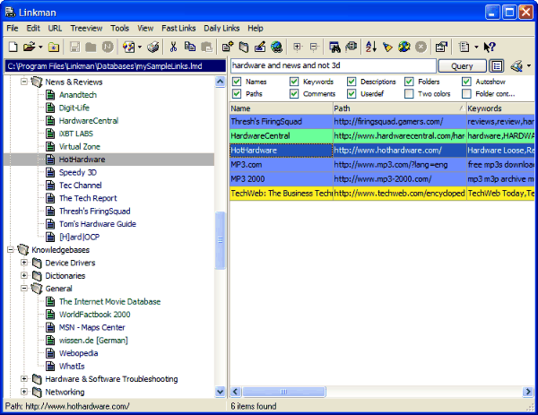Open the Daily Links menu

tap(221, 28)
